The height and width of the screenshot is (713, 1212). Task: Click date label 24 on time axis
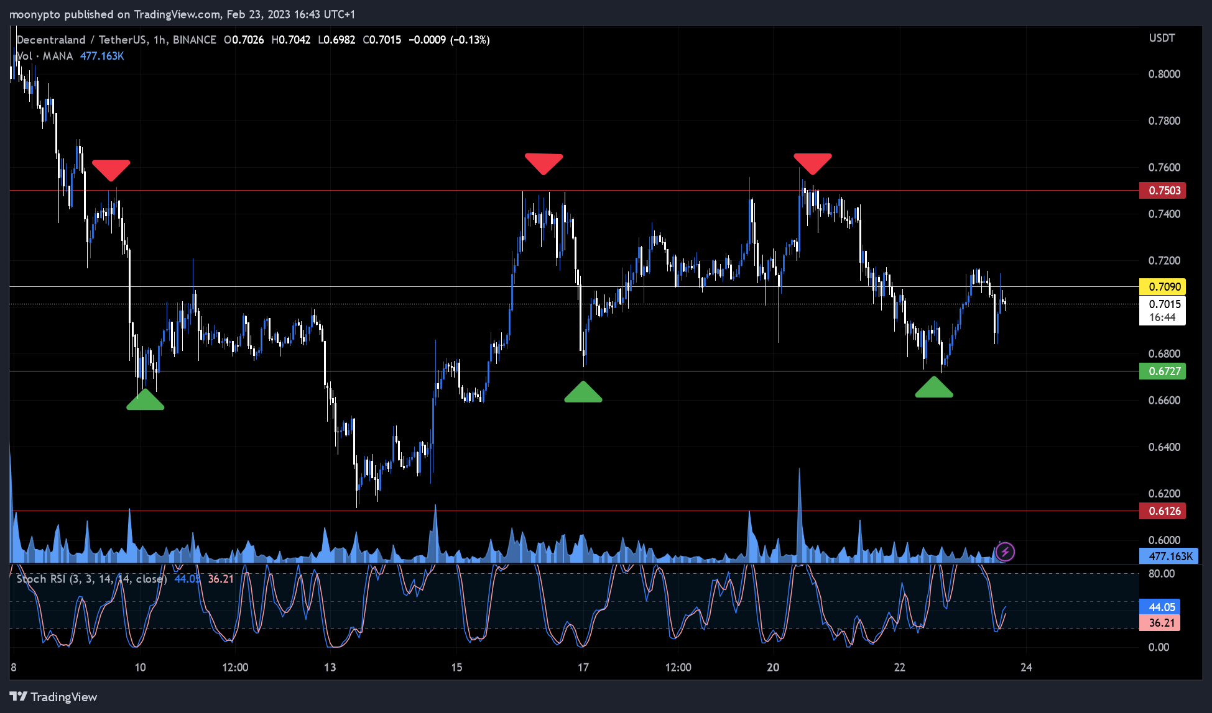1026,668
